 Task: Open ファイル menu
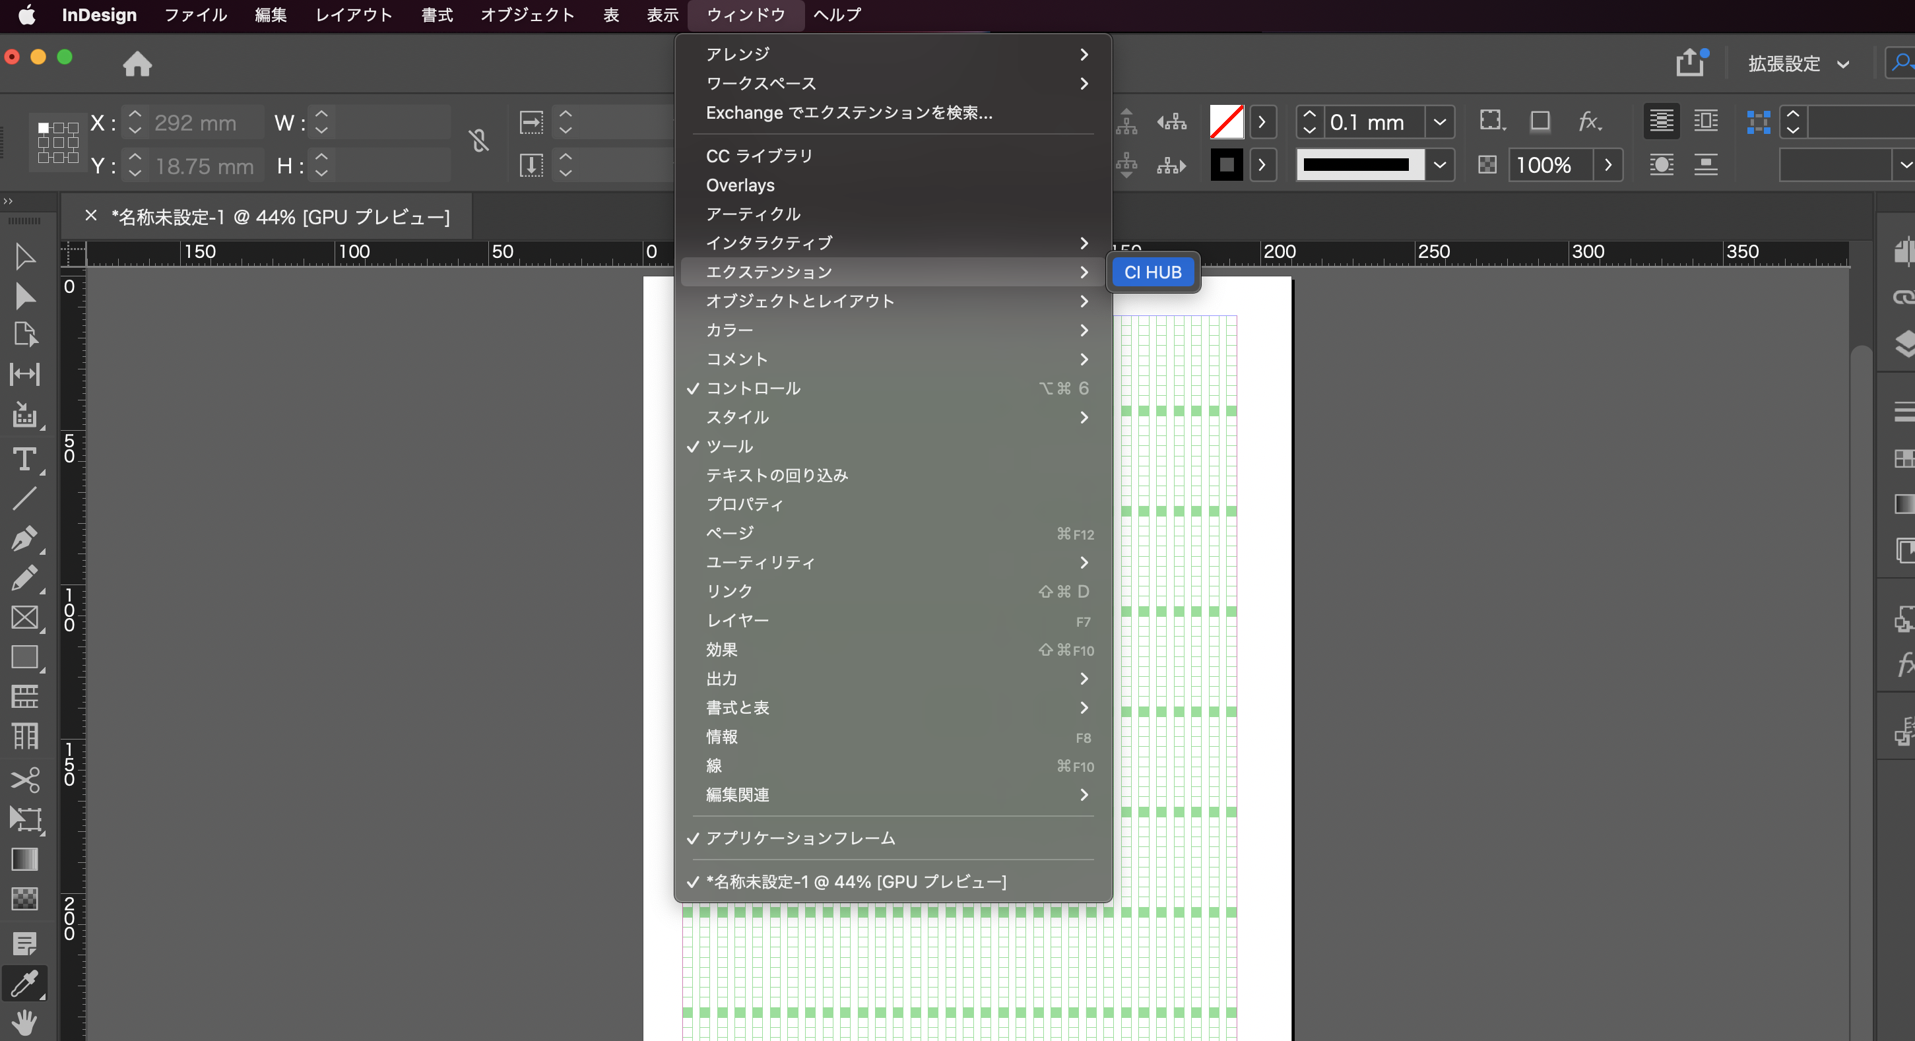195,15
